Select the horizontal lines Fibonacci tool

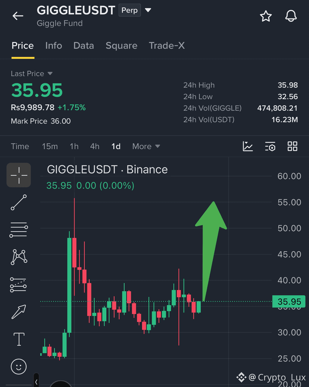point(19,230)
